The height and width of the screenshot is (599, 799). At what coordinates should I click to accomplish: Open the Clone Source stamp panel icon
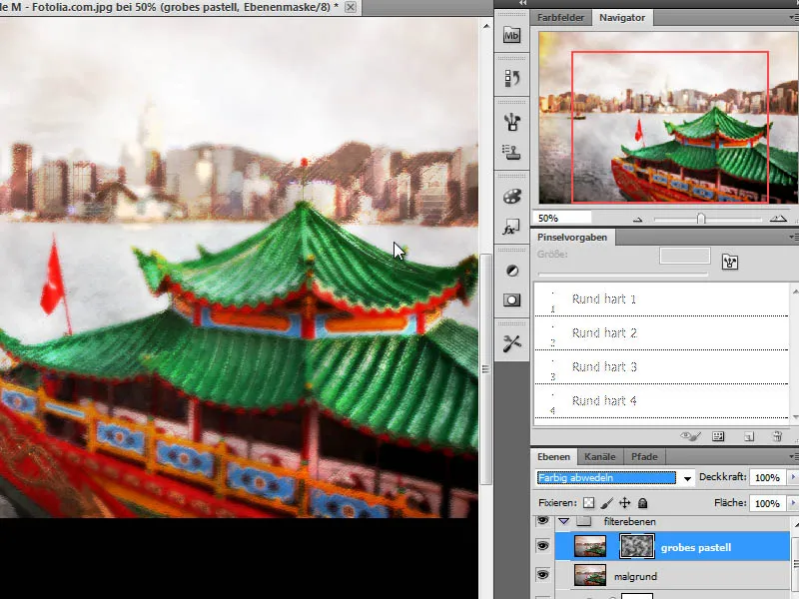[512, 153]
